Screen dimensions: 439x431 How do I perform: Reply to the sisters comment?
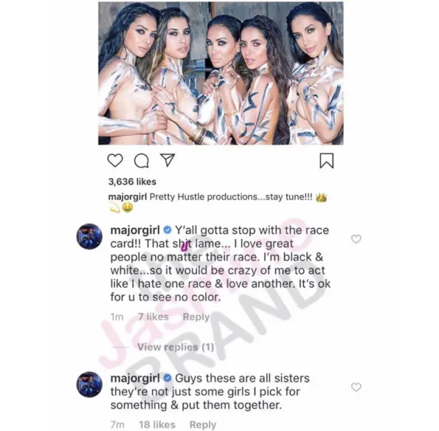point(203,424)
